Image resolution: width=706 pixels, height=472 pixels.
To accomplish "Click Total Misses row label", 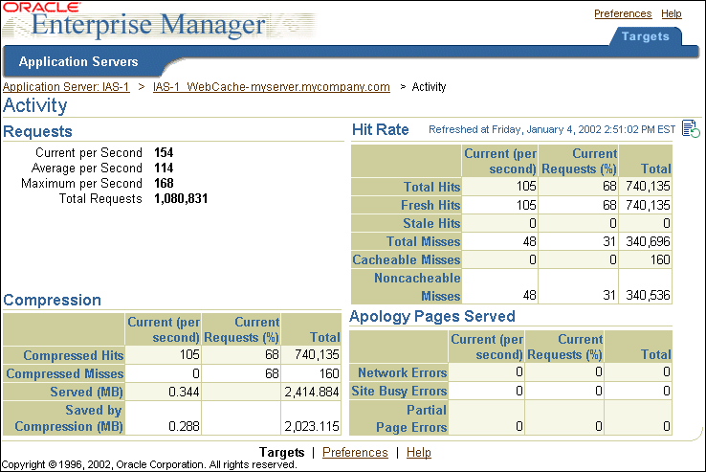I will pos(423,241).
